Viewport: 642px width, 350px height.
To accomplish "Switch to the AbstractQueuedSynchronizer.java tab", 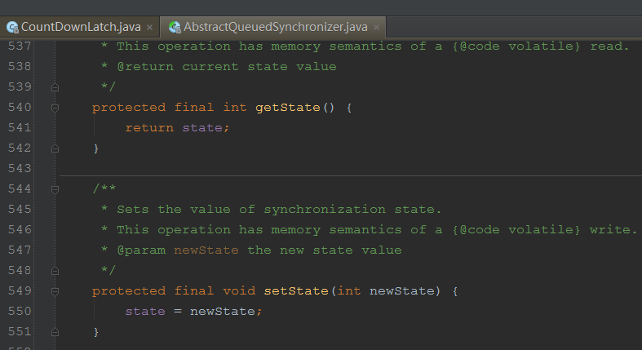I will pyautogui.click(x=275, y=27).
